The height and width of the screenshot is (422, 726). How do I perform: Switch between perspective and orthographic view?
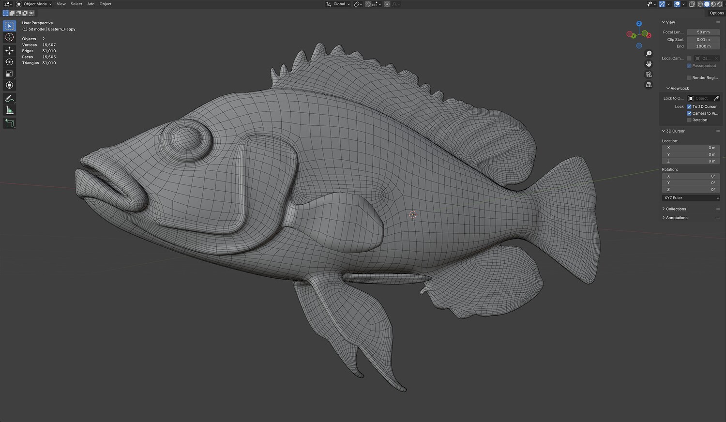(649, 85)
